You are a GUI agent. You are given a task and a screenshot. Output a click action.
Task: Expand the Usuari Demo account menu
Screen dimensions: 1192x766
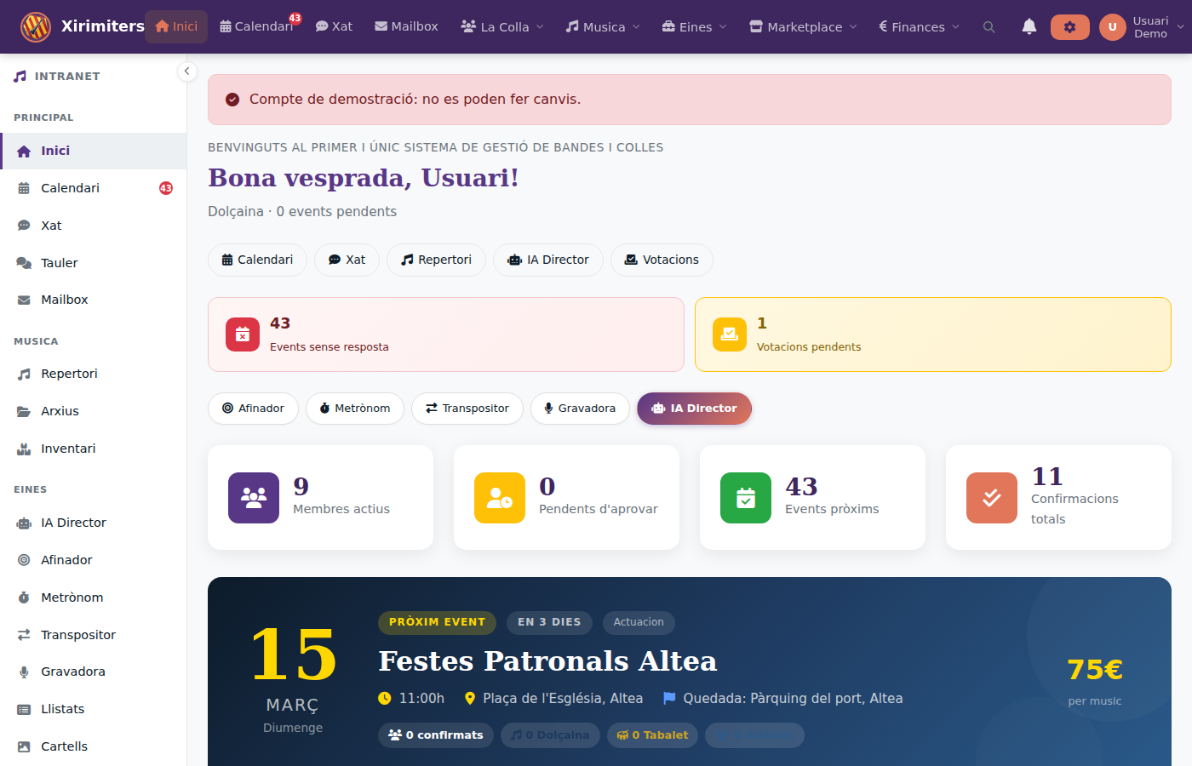(1142, 27)
